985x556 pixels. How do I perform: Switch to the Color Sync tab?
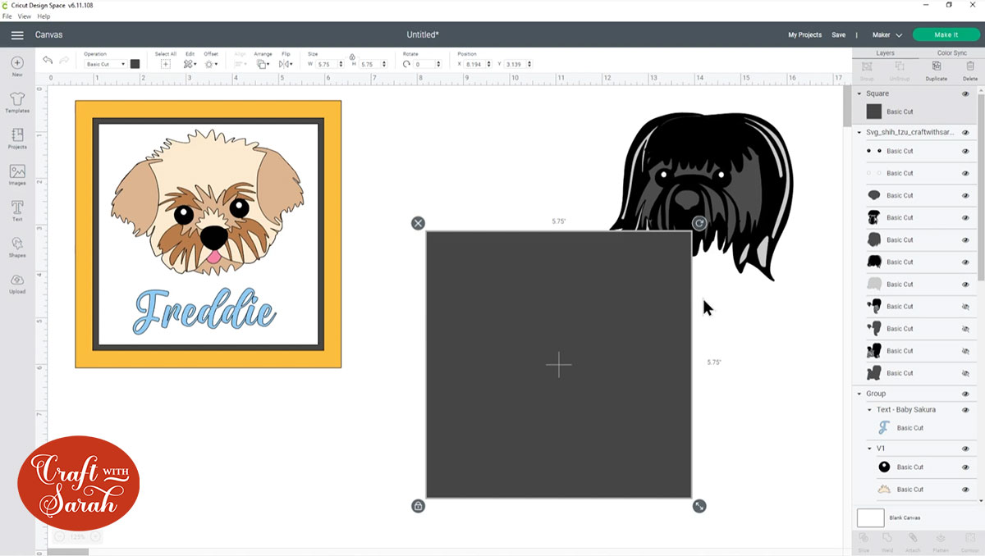tap(953, 51)
